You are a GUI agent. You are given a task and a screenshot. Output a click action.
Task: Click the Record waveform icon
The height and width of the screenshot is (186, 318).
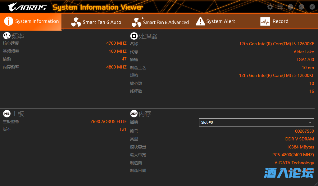point(265,21)
